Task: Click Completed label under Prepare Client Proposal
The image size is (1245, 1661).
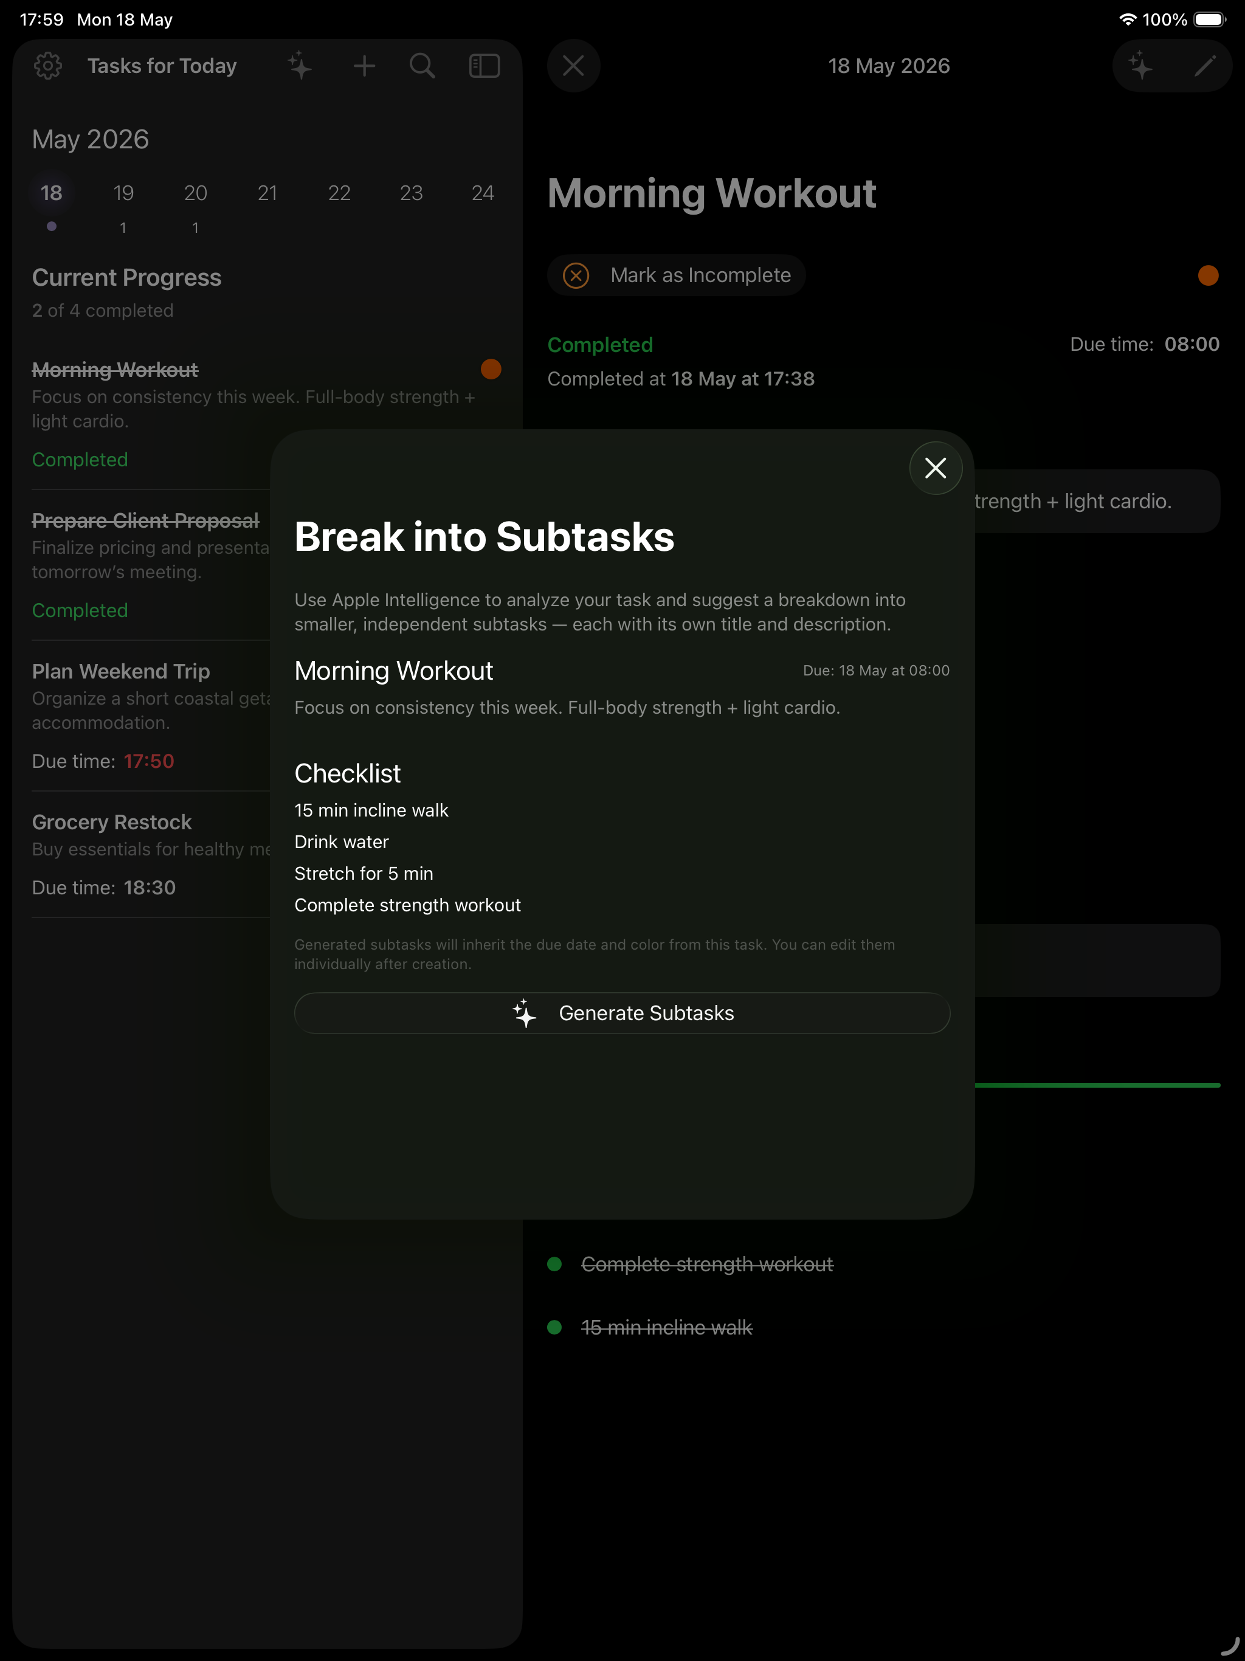Action: (80, 610)
